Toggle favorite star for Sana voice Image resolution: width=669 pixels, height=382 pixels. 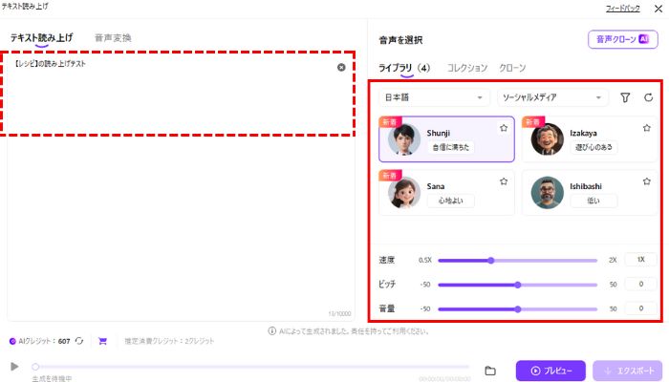[x=503, y=180]
